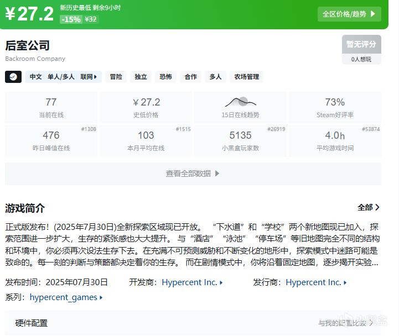399x336 pixels.
Task: Open developer Hypercent Inc. link
Action: [x=192, y=282]
